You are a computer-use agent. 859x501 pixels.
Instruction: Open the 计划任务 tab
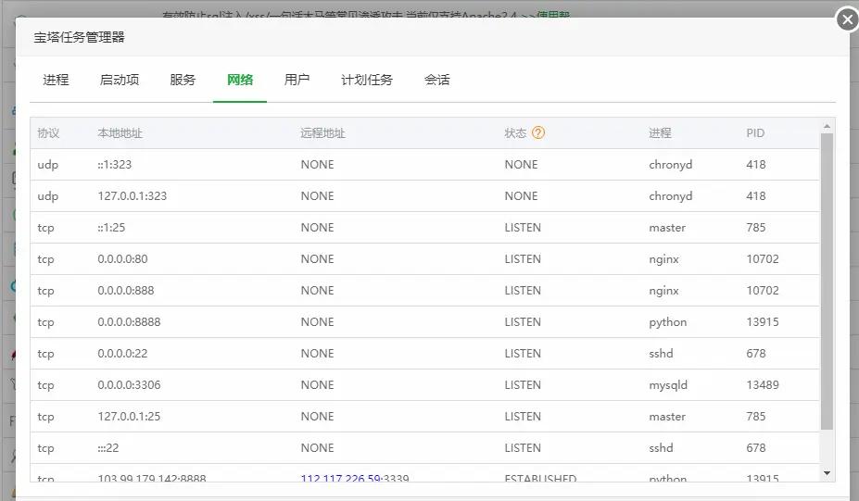coord(367,80)
